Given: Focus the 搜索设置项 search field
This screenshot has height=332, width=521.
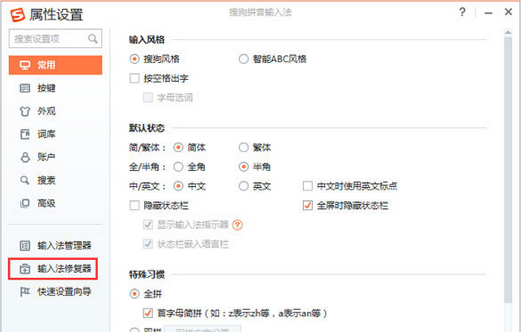Looking at the screenshot, I should point(55,39).
